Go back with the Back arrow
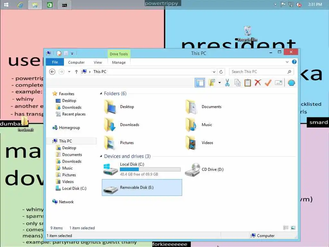 click(52, 72)
